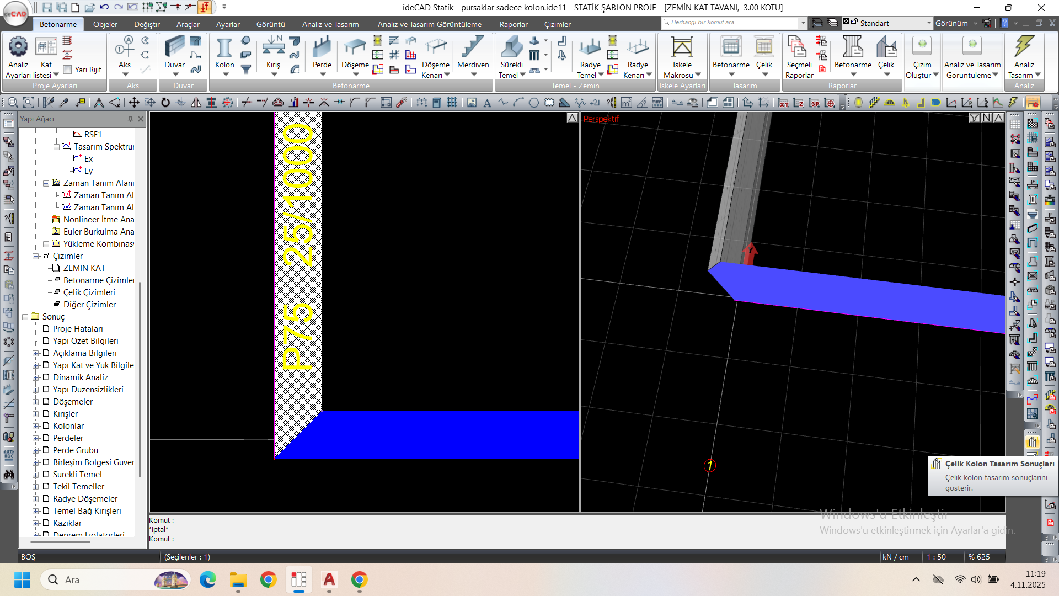Expand the Kolonlar tree node
This screenshot has width=1059, height=596.
36,426
